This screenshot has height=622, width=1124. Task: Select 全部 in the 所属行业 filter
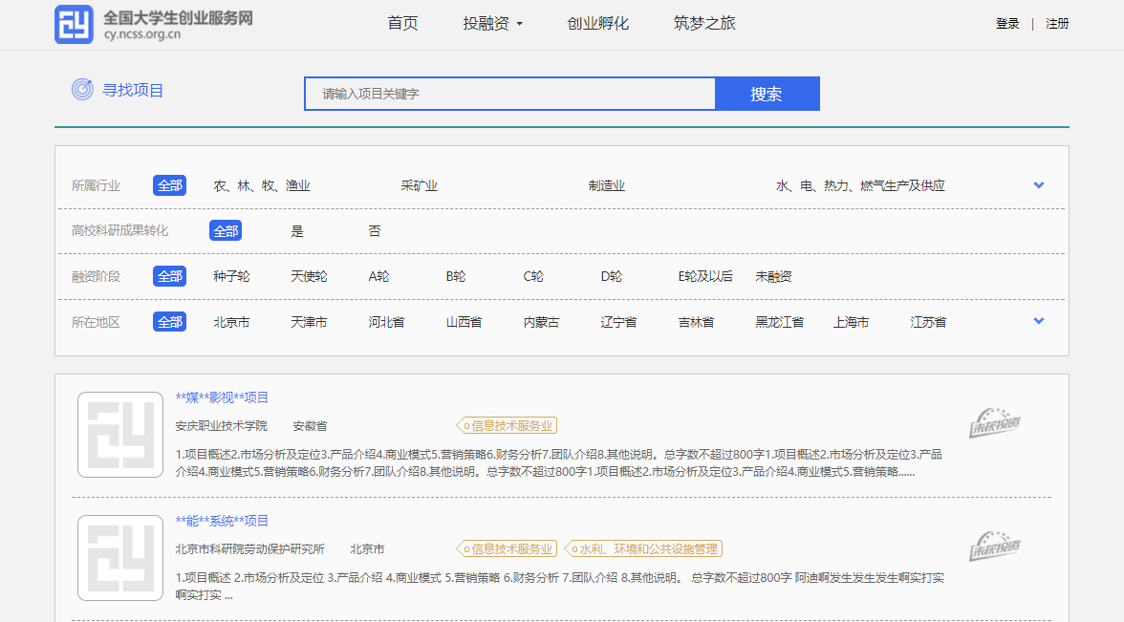(x=169, y=185)
